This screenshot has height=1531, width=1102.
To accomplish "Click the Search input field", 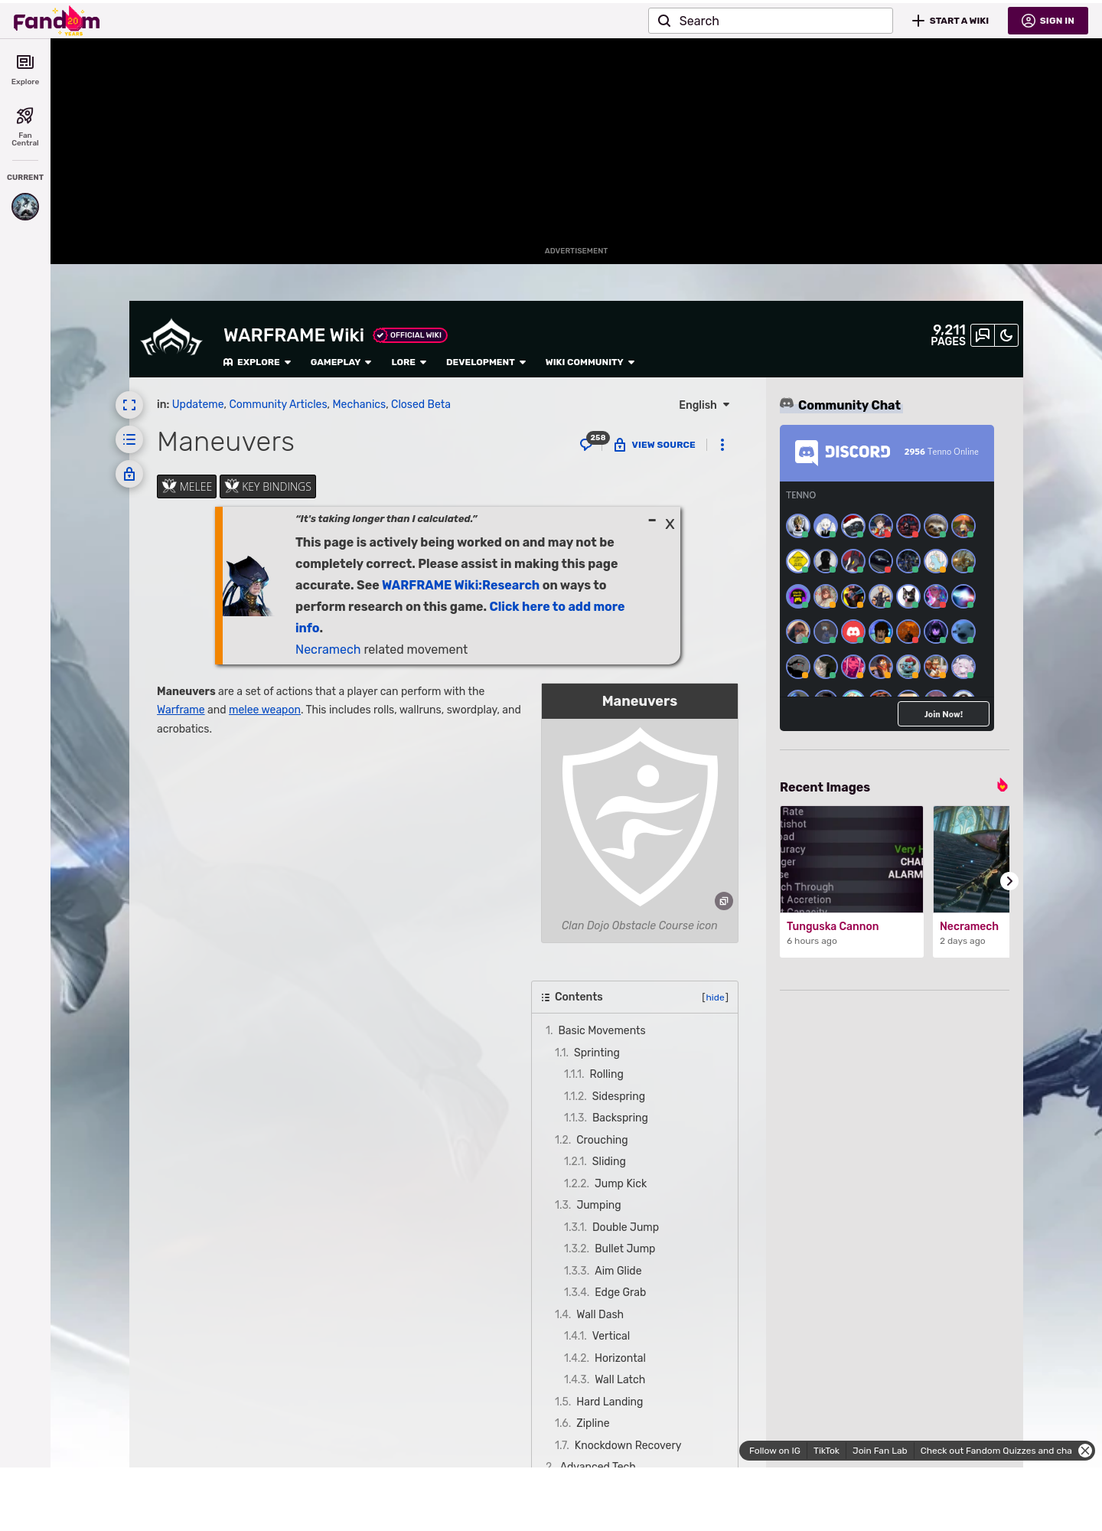I will pos(771,21).
